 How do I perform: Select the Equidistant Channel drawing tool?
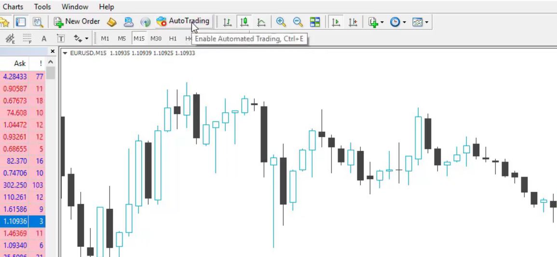click(10, 39)
